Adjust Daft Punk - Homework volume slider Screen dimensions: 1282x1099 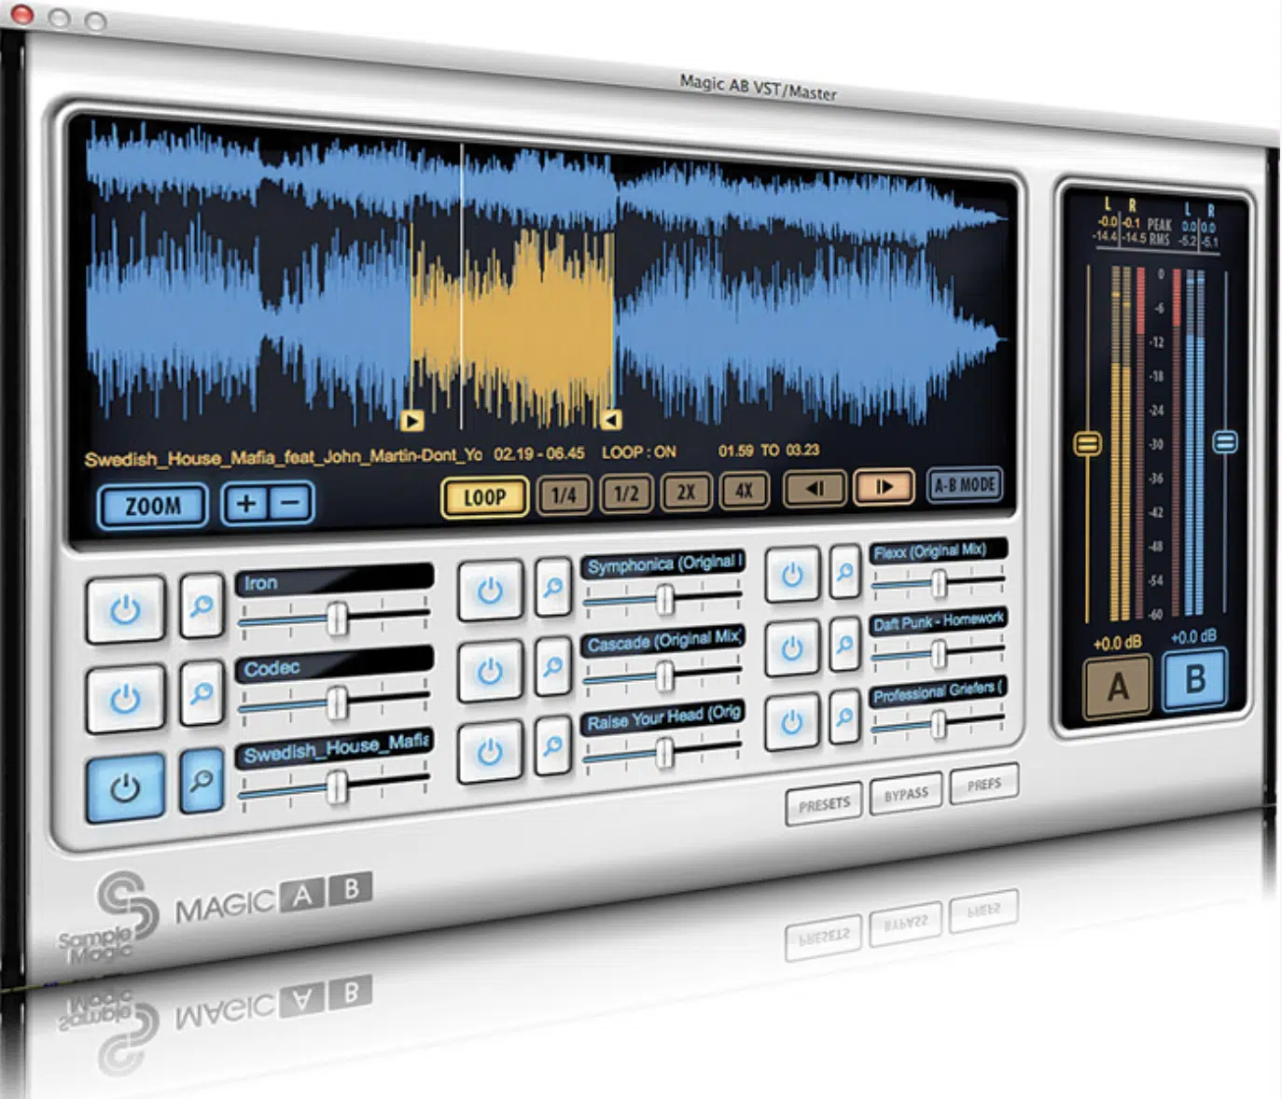pos(939,653)
